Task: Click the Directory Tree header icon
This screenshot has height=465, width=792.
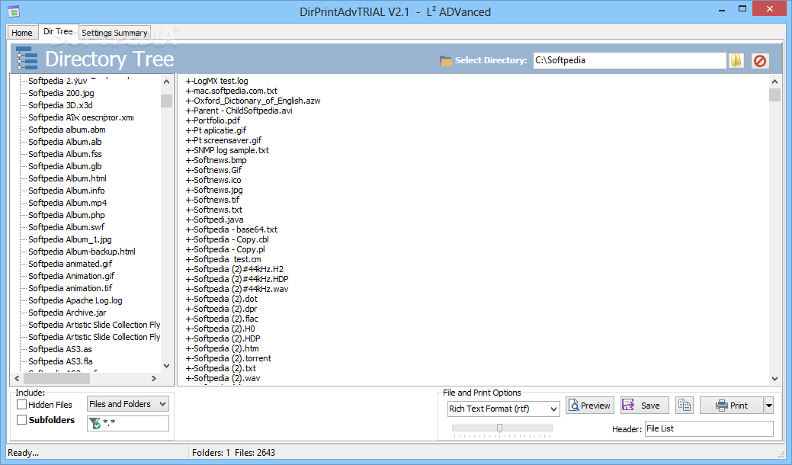Action: click(27, 58)
